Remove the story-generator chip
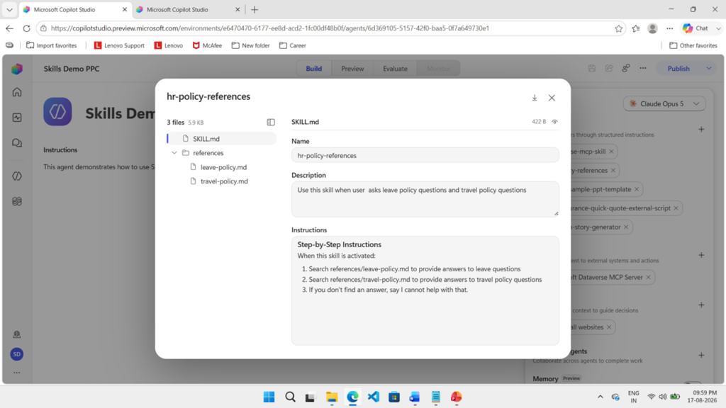This screenshot has width=726, height=408. (626, 227)
